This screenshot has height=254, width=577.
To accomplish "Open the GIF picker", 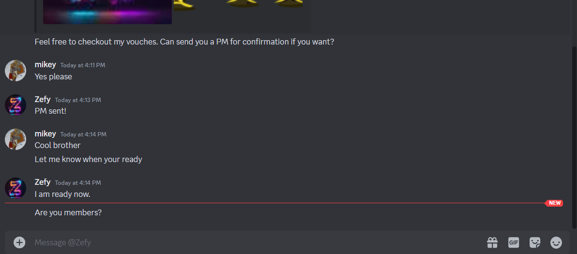I will point(513,242).
